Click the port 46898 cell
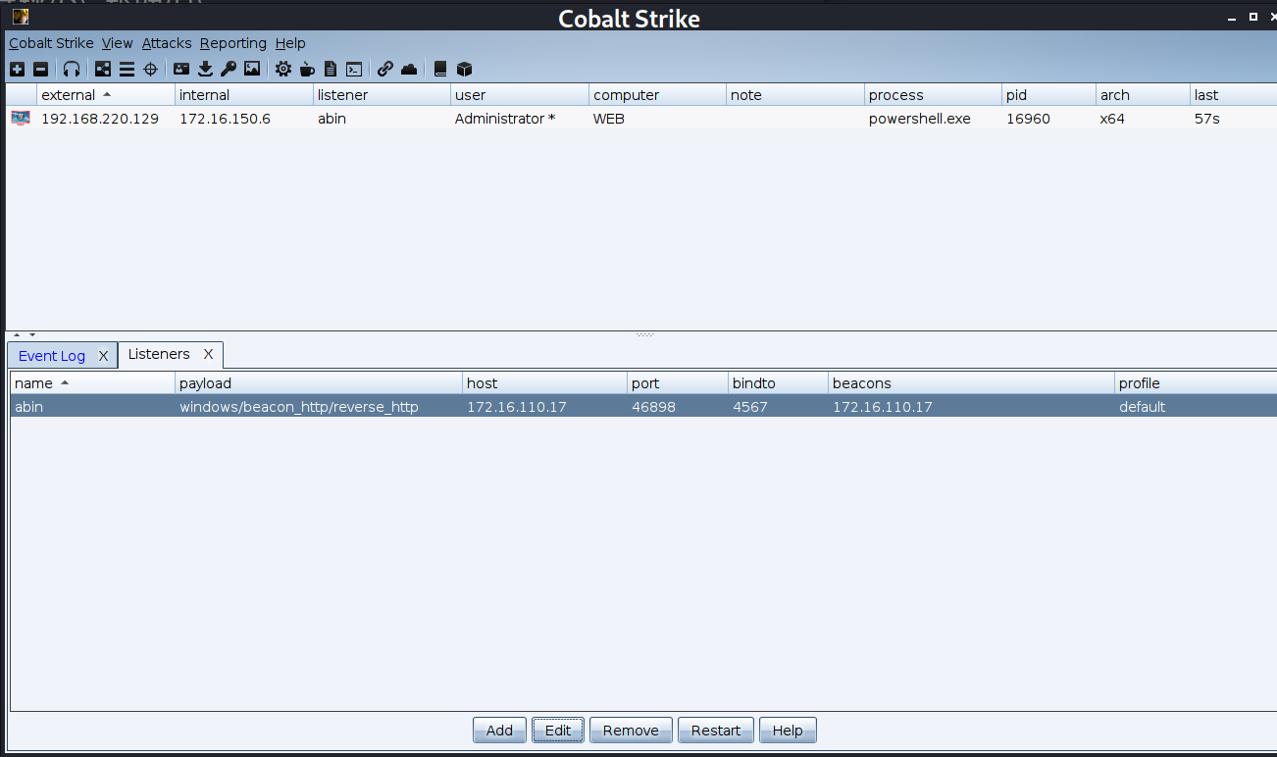Viewport: 1277px width, 757px height. point(678,407)
